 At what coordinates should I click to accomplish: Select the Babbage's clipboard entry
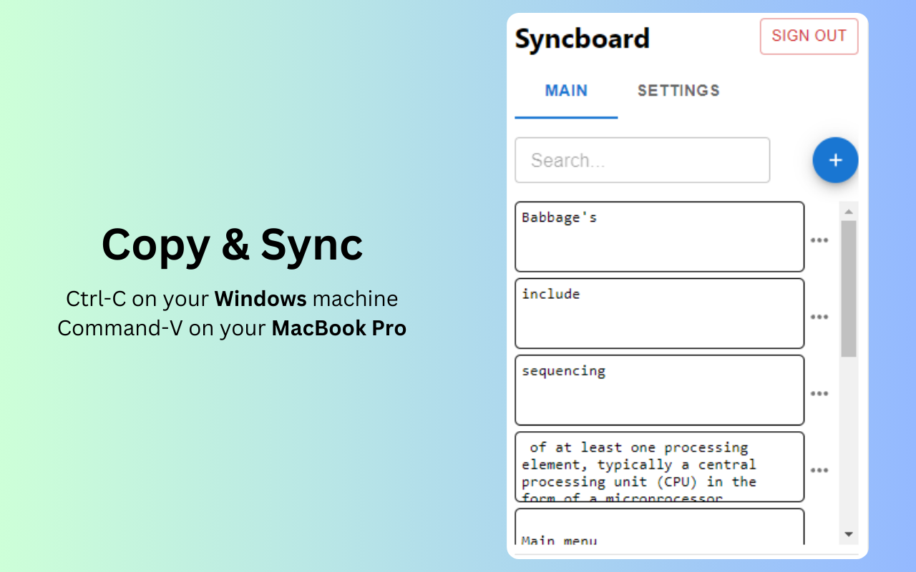[658, 237]
